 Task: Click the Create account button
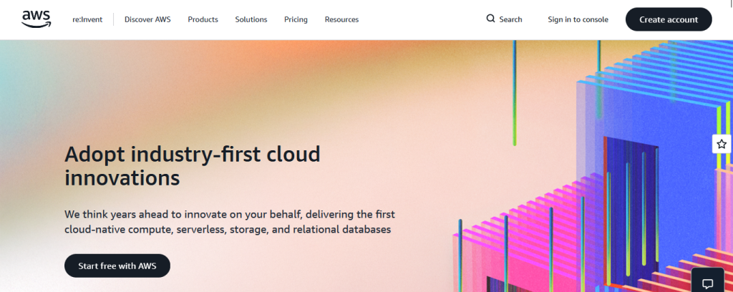[669, 19]
